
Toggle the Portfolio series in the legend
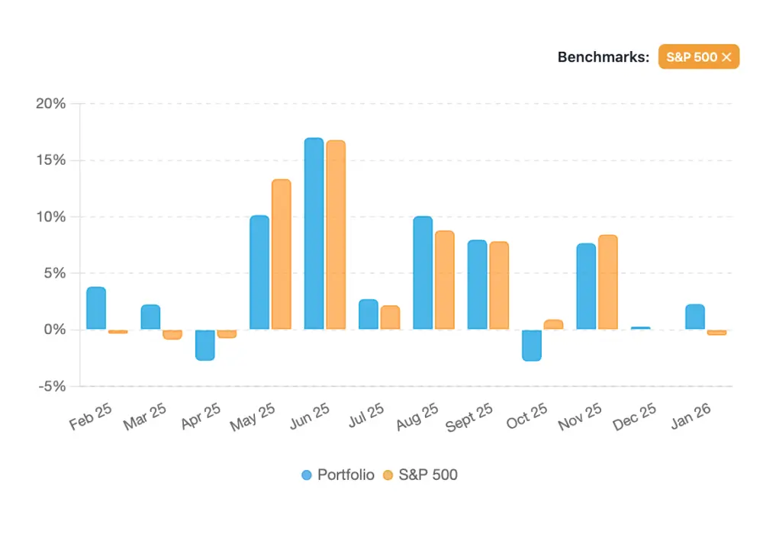coord(340,474)
